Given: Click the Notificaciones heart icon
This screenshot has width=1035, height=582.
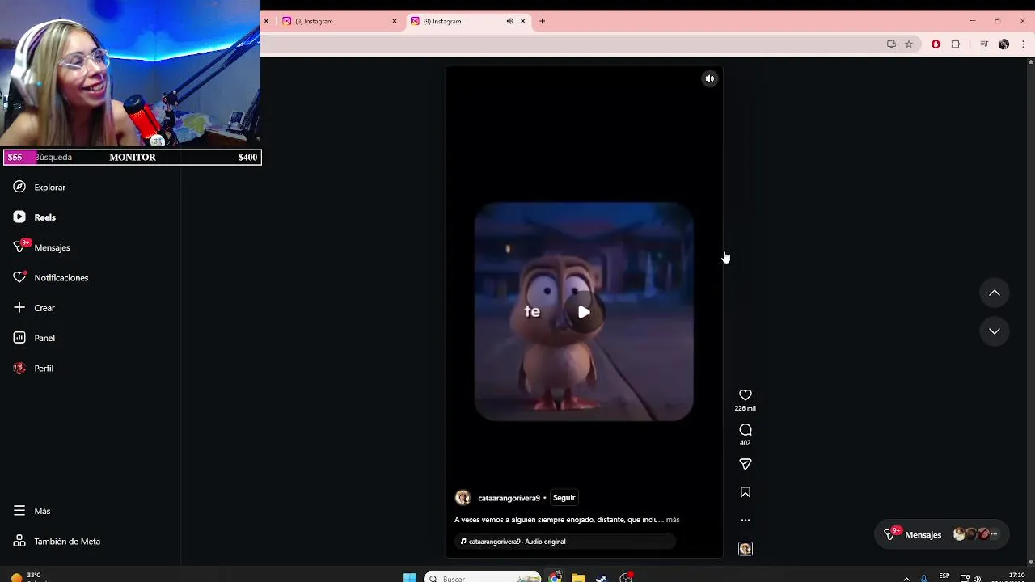Looking at the screenshot, I should (x=19, y=277).
